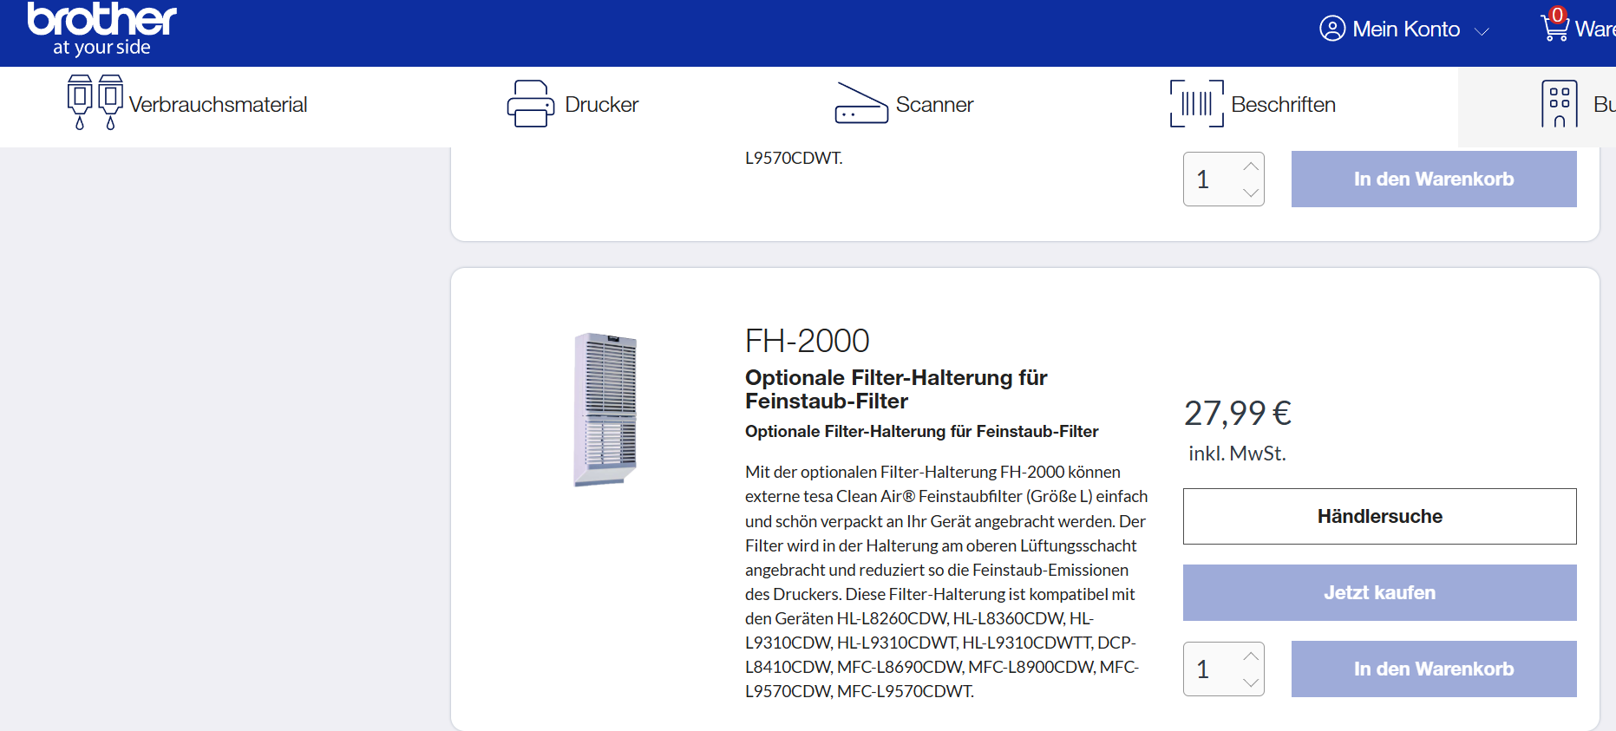Screen dimensions: 1616x731
Task: Open the Drucker menu
Action: [x=601, y=105]
